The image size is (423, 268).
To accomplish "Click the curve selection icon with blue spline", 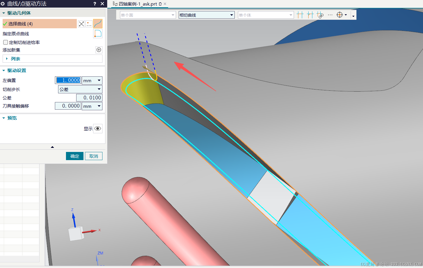I will tap(98, 24).
